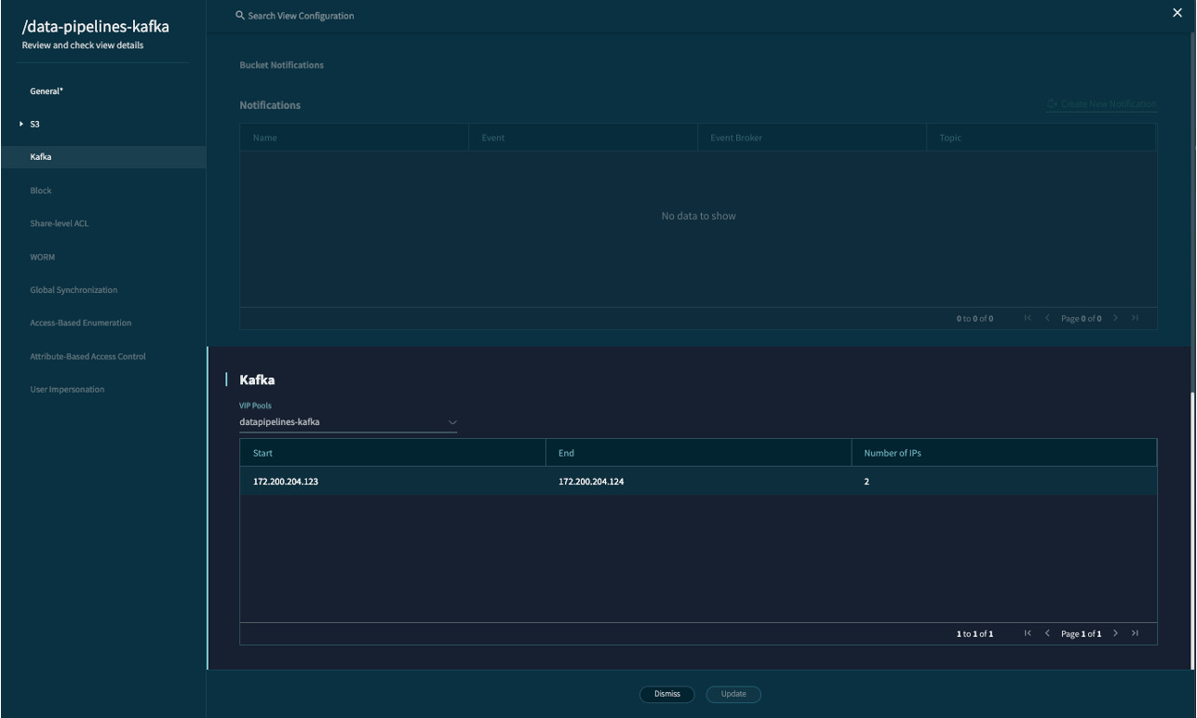Go to next page in Kafka table
The height and width of the screenshot is (718, 1197).
coord(1116,633)
